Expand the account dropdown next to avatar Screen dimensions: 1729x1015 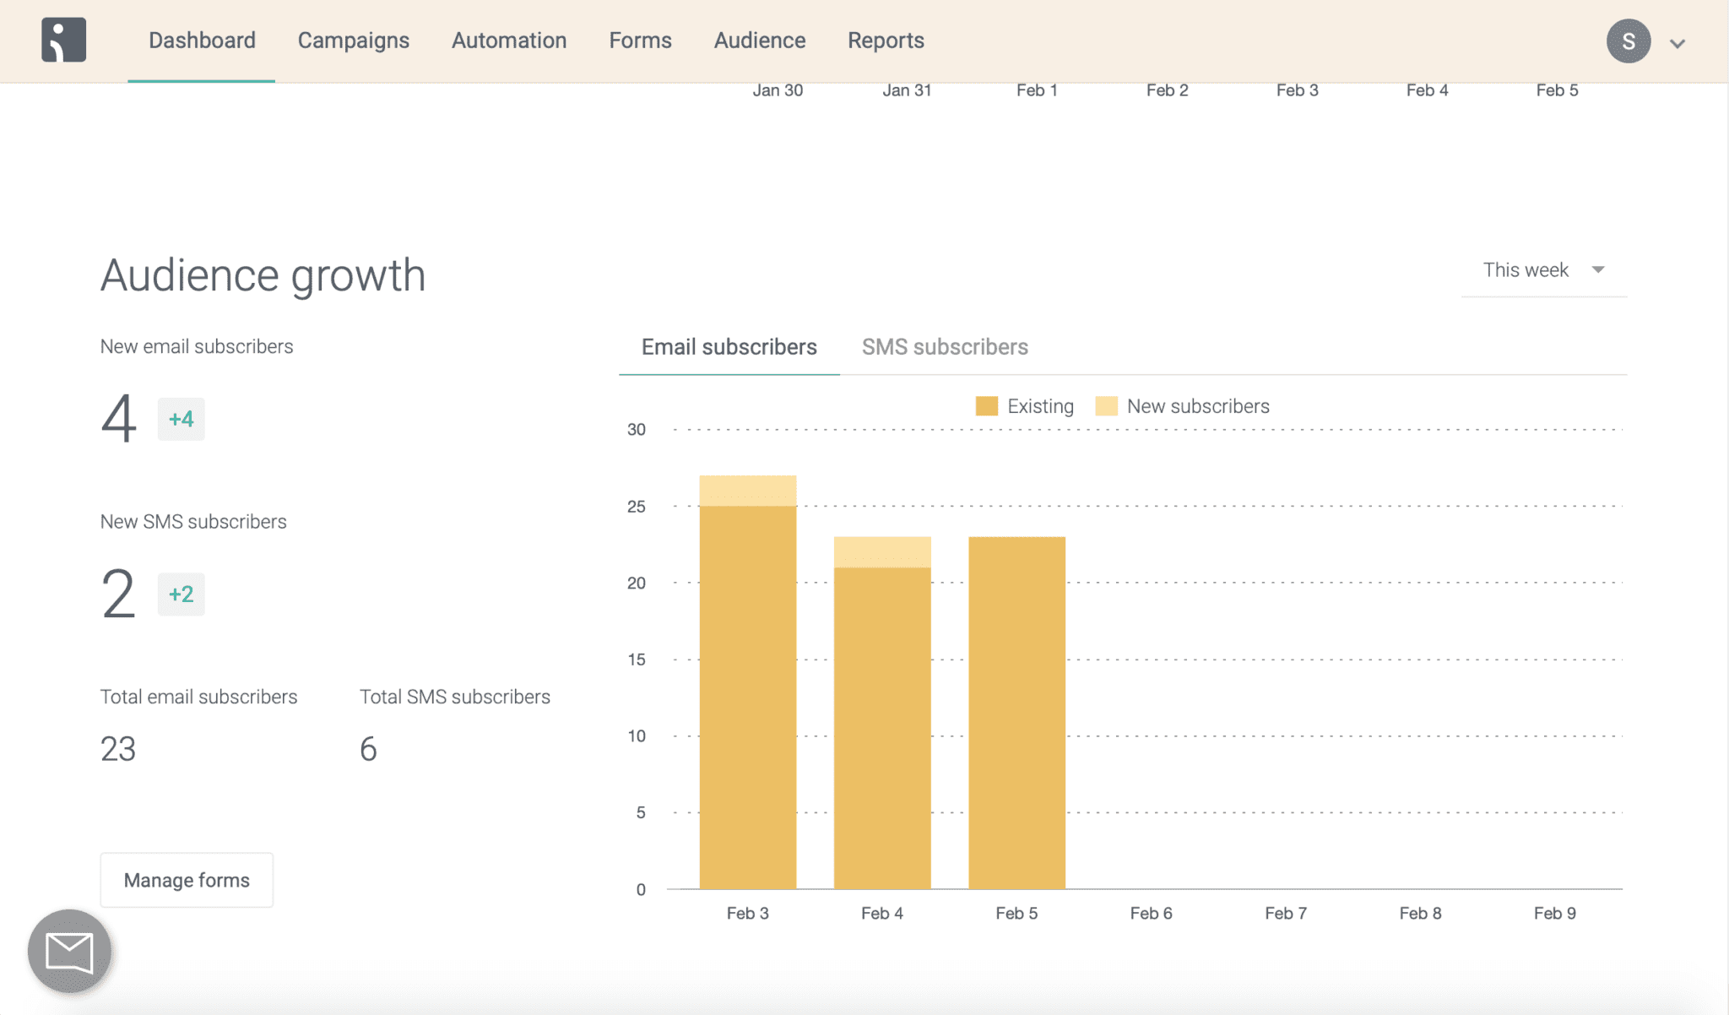[x=1678, y=41]
